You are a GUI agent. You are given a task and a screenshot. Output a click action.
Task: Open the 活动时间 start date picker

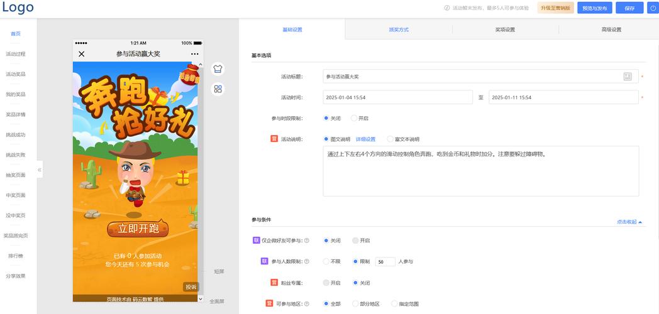(x=397, y=97)
